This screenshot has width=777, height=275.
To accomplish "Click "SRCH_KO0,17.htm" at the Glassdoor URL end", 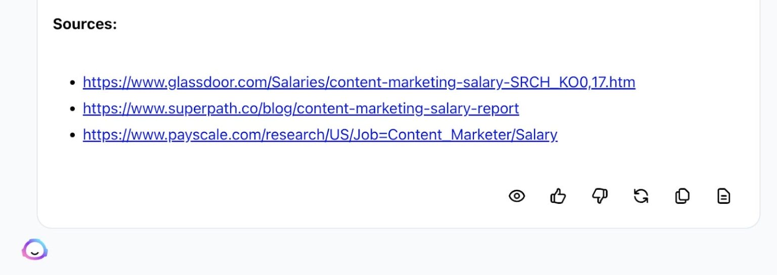I will coord(573,82).
